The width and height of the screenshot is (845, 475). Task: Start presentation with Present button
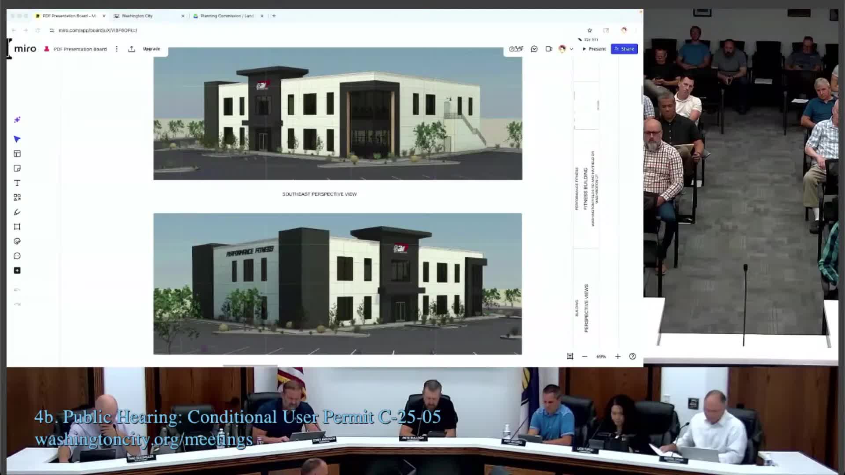pyautogui.click(x=594, y=49)
